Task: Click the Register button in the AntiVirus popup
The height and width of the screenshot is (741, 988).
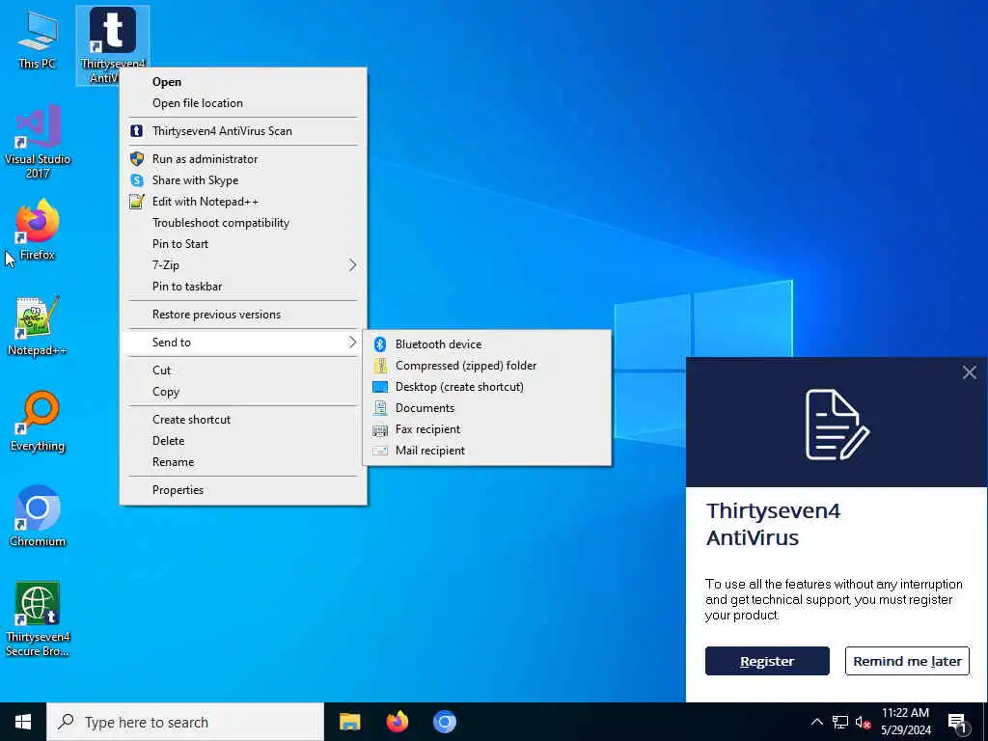Action: point(767,661)
